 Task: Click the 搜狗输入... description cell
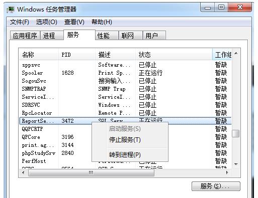114,81
